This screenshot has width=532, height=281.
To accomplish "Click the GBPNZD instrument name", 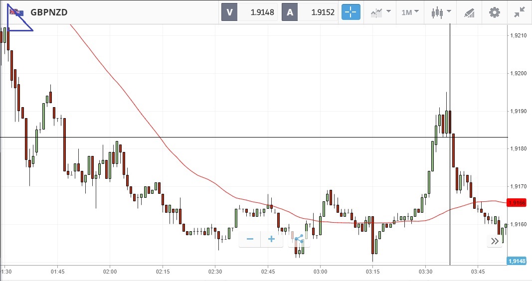I will (50, 12).
